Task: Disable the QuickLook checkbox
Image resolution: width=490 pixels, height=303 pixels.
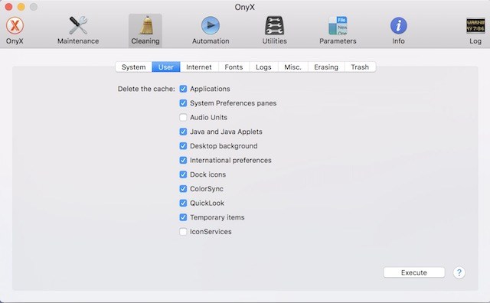Action: pyautogui.click(x=183, y=203)
